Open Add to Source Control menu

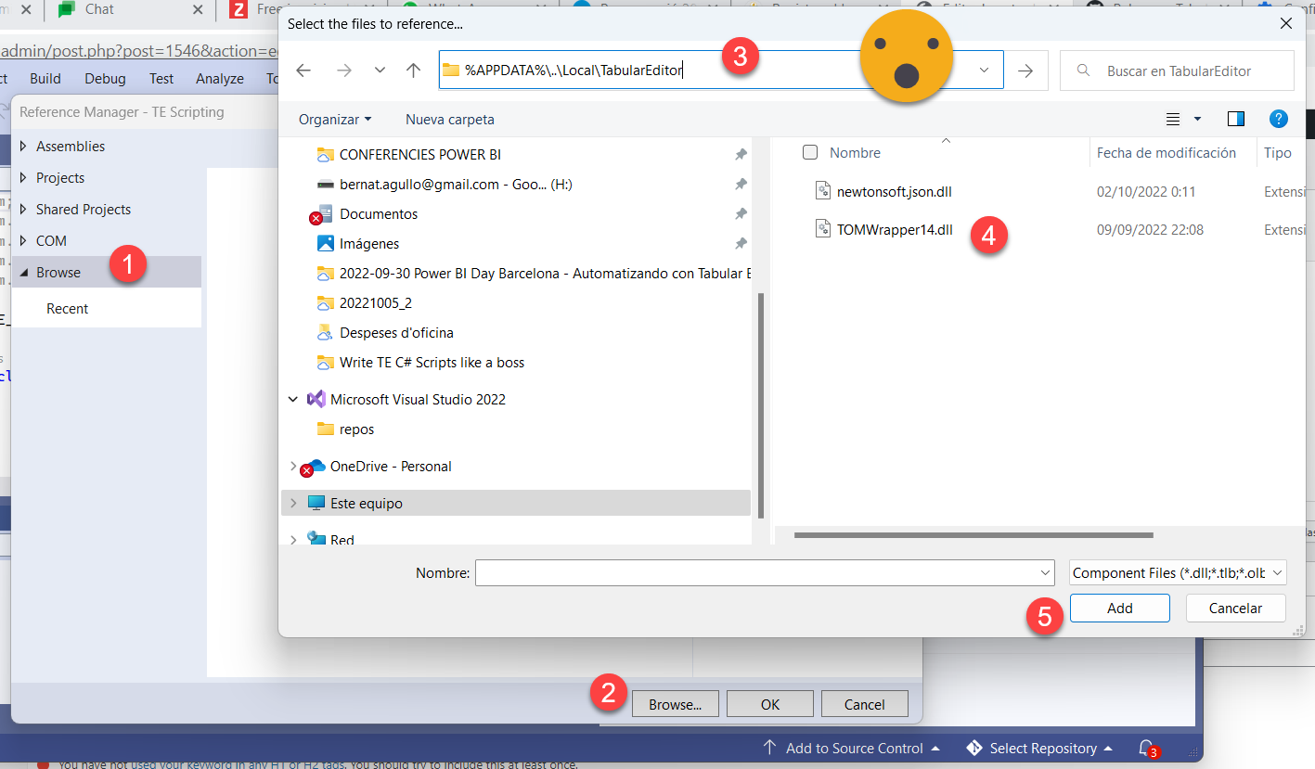[853, 749]
